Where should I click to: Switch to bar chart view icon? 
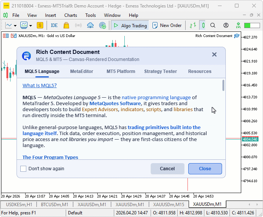(193, 25)
